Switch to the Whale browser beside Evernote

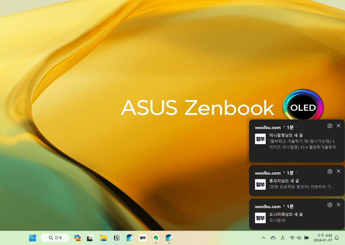(169, 238)
